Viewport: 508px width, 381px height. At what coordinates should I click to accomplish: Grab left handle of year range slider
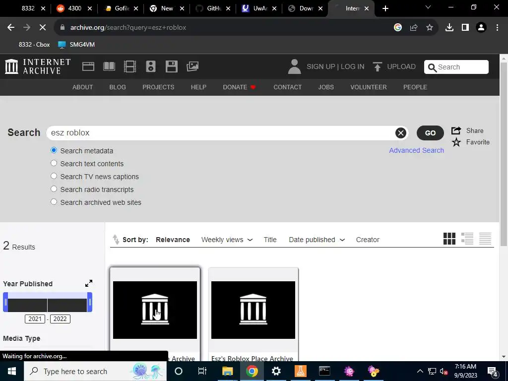pyautogui.click(x=5, y=302)
